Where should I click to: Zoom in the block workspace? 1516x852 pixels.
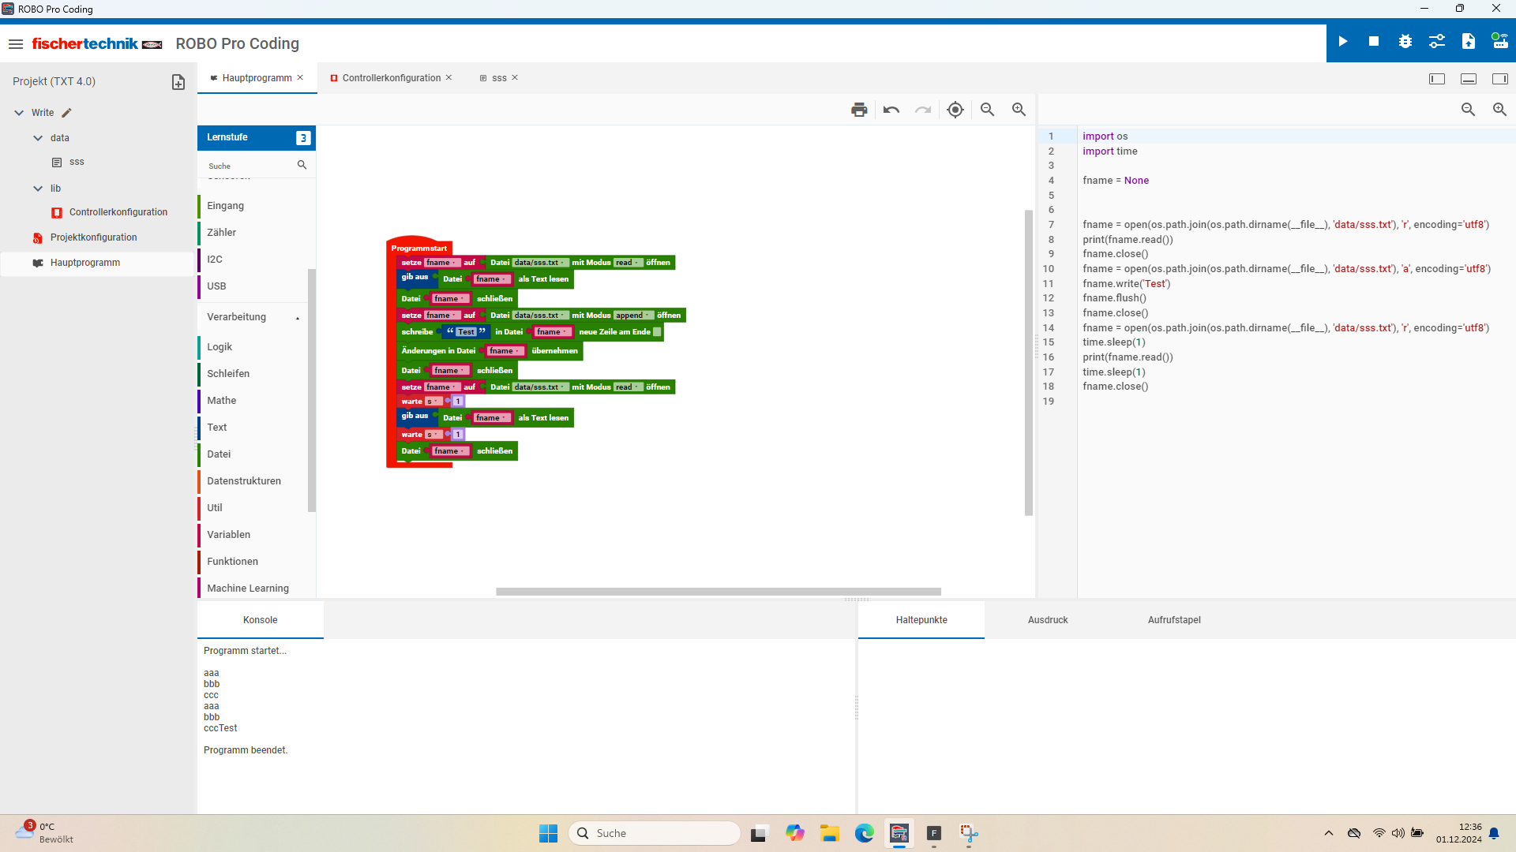[1019, 110]
